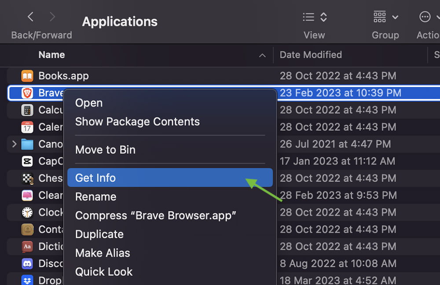The width and height of the screenshot is (440, 285).
Task: Click date 8 Aug 2022 at 10:08 AM
Action: [x=338, y=264]
